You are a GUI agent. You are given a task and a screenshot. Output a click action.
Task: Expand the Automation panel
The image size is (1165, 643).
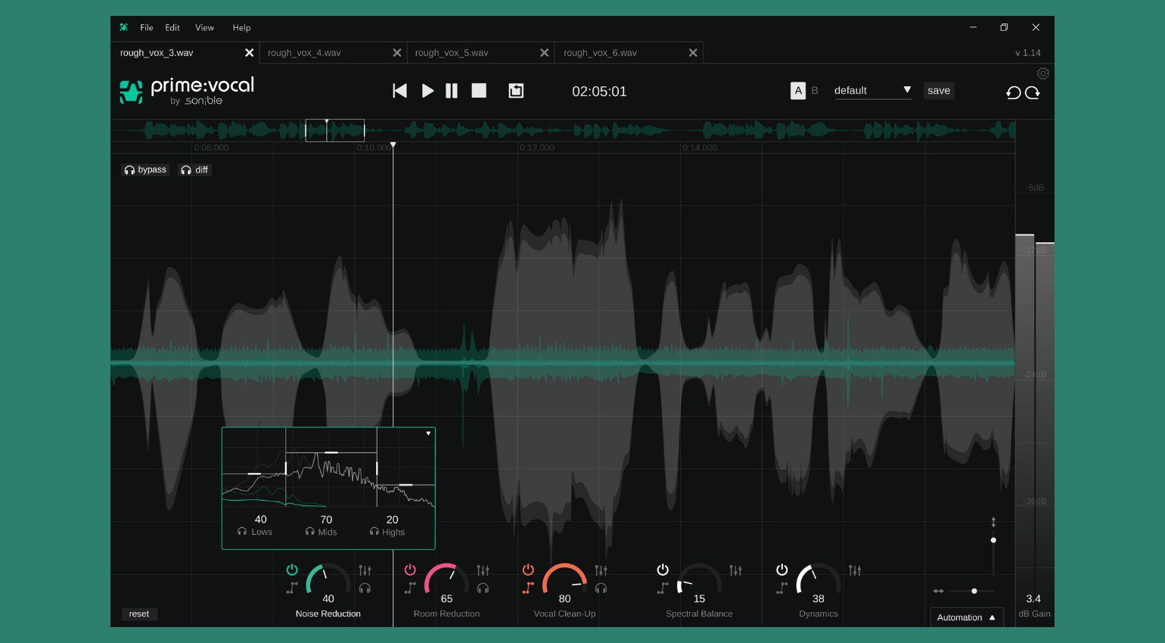point(966,617)
